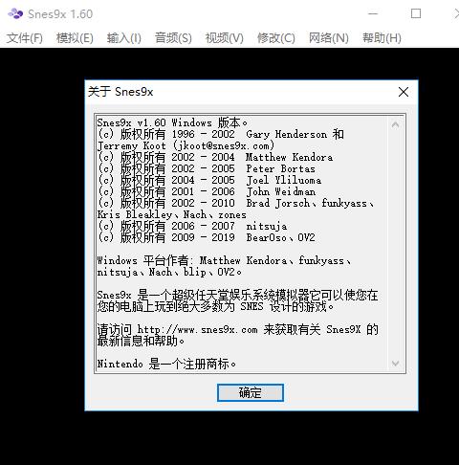459x465 pixels.
Task: Click the line with Matthew Kendora 2002 - 2004
Action: (x=215, y=157)
